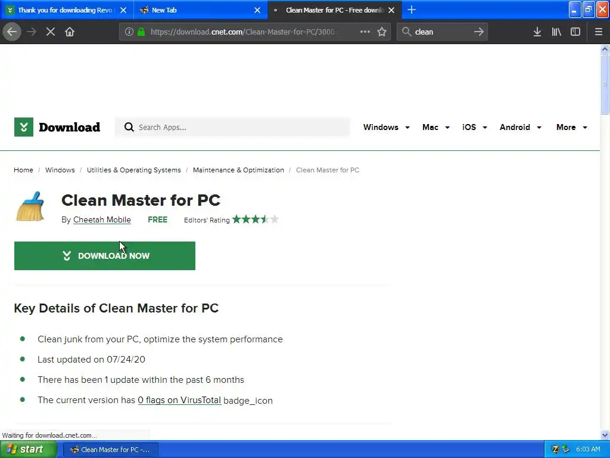This screenshot has height=458, width=610.
Task: Stop the page from loading
Action: pos(51,32)
